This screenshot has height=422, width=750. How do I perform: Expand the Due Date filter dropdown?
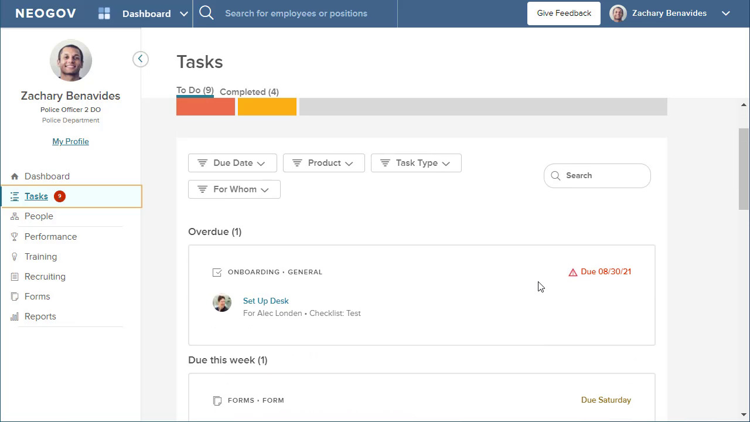(x=232, y=163)
